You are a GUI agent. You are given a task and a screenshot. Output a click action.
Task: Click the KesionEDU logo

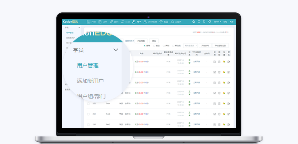70,22
